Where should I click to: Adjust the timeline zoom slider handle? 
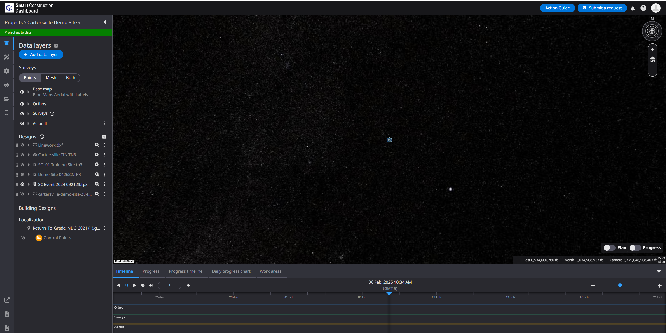point(620,285)
